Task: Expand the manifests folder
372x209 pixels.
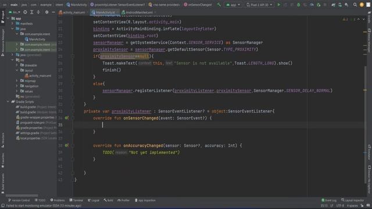Action: tap(12, 24)
